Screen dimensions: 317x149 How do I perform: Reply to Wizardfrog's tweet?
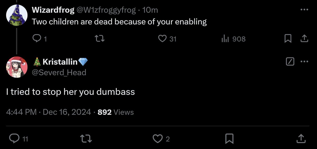(x=36, y=39)
